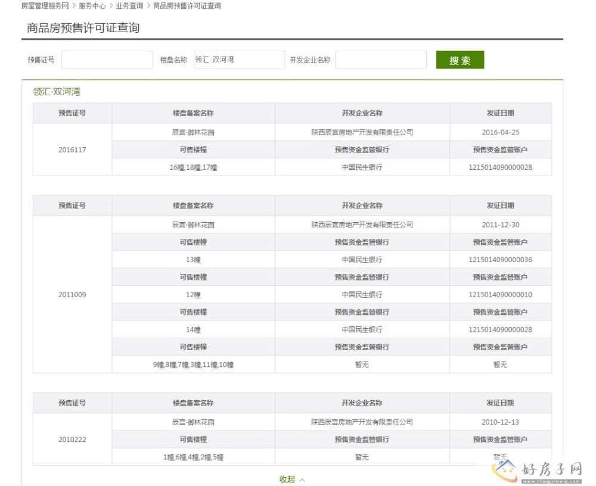The image size is (596, 486).
Task: Click issue date 2010-12-13
Action: (500, 422)
